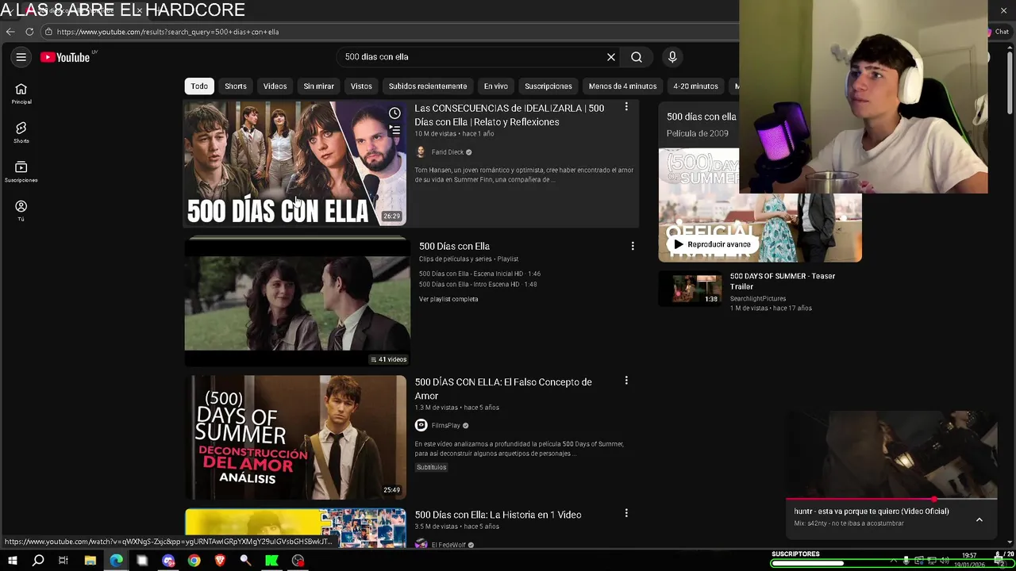Open the Tú profile sidebar icon
The height and width of the screenshot is (571, 1016).
pyautogui.click(x=21, y=210)
